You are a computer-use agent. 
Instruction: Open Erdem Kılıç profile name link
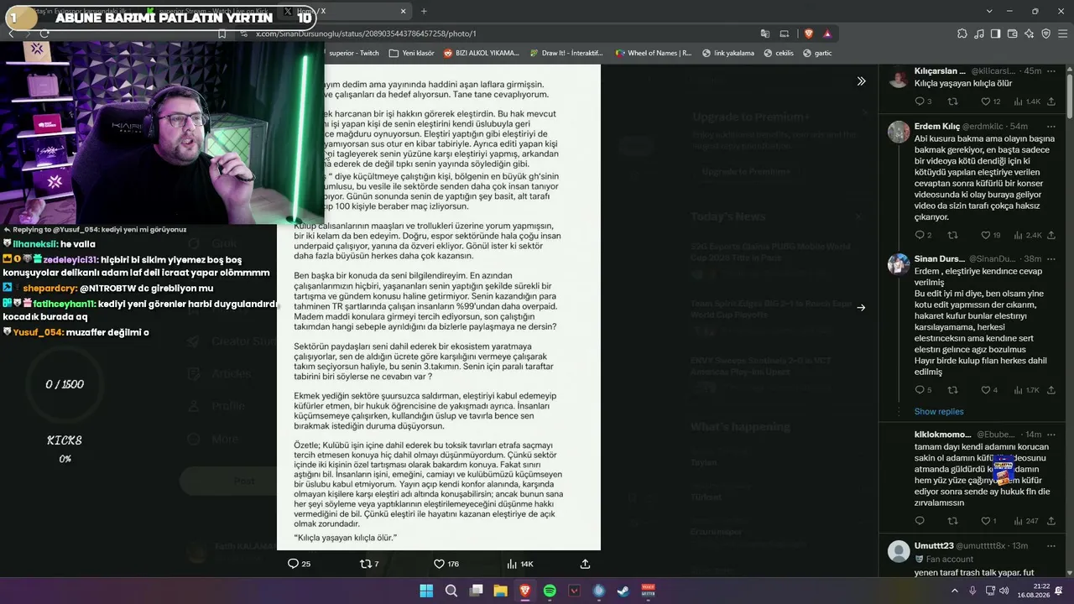pyautogui.click(x=936, y=126)
